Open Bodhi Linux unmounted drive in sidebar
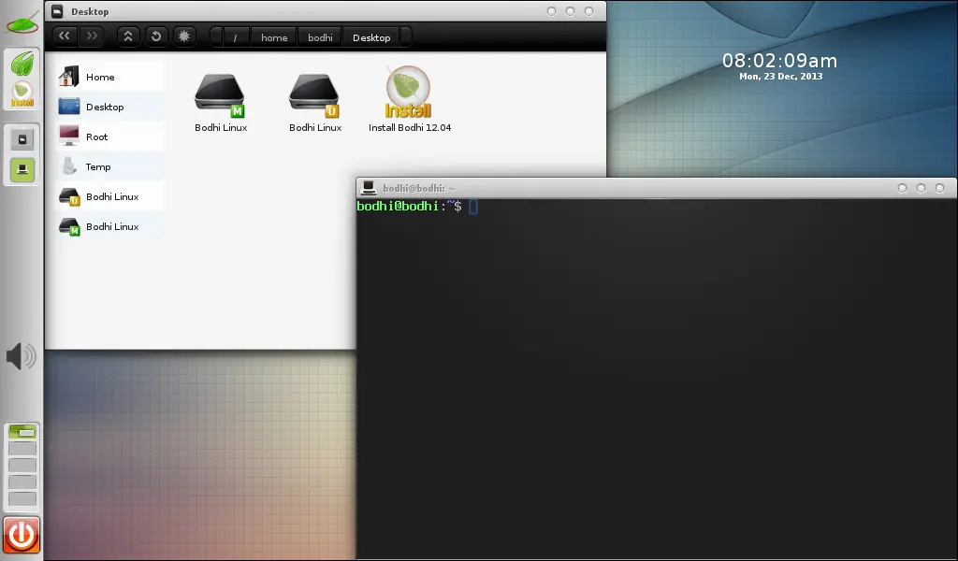Image resolution: width=958 pixels, height=561 pixels. 109,196
